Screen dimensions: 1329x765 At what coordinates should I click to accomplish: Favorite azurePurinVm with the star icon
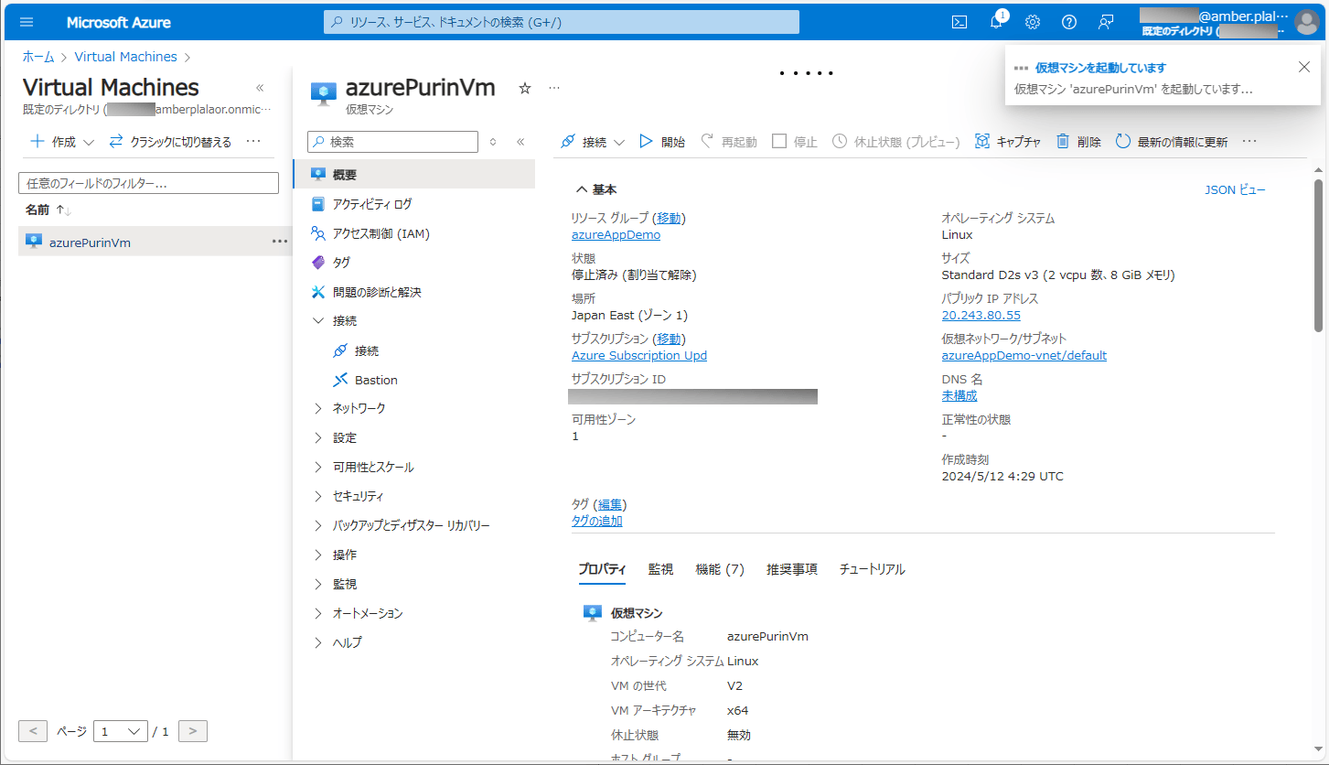[525, 88]
